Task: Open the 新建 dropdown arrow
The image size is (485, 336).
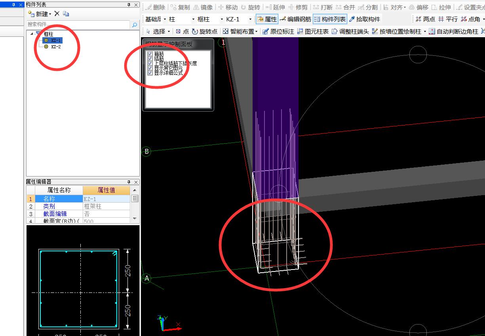Action: point(50,14)
